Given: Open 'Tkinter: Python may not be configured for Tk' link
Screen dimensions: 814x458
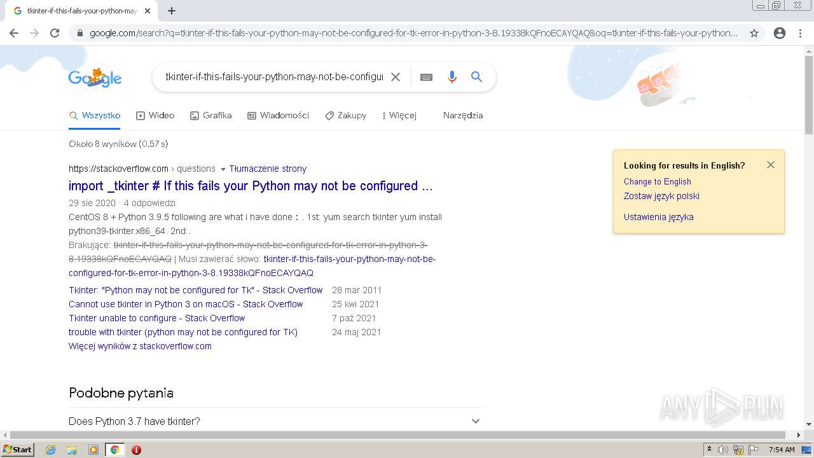Looking at the screenshot, I should (x=196, y=290).
